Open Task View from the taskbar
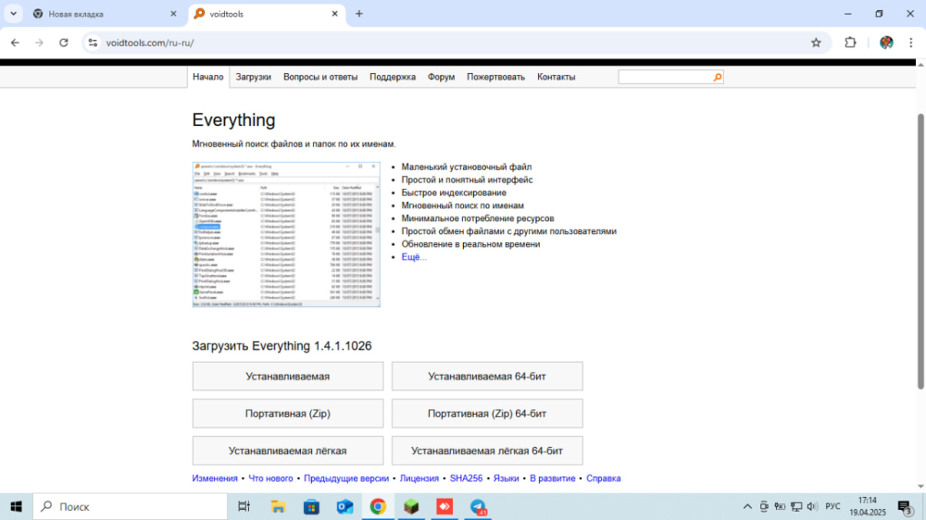926x520 pixels. point(244,506)
